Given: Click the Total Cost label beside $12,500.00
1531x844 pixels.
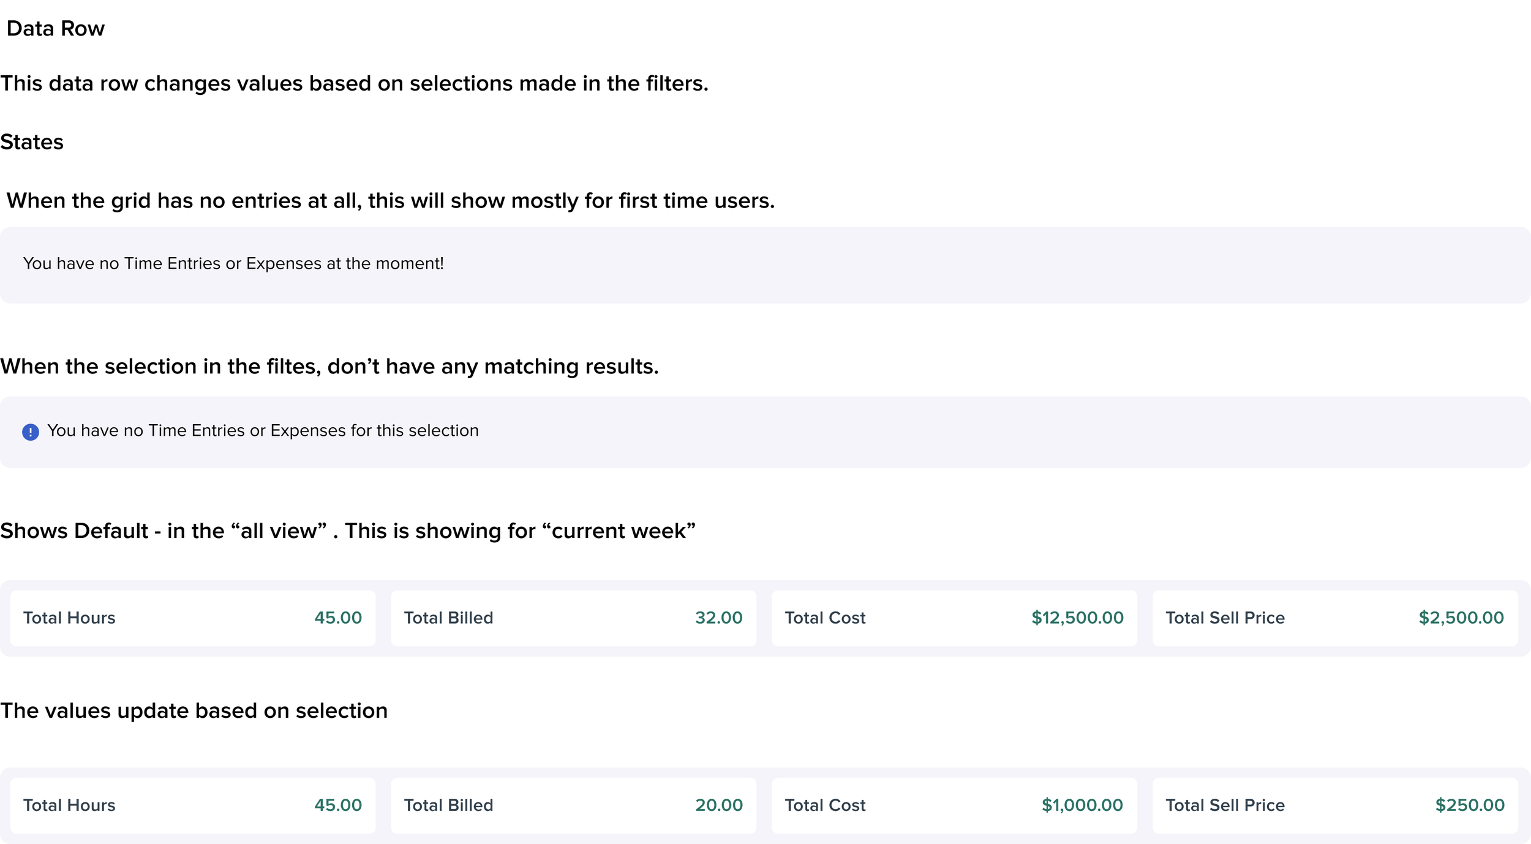Looking at the screenshot, I should tap(825, 618).
